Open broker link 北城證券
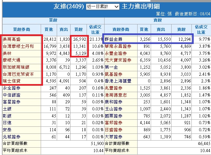 (x=12, y=137)
